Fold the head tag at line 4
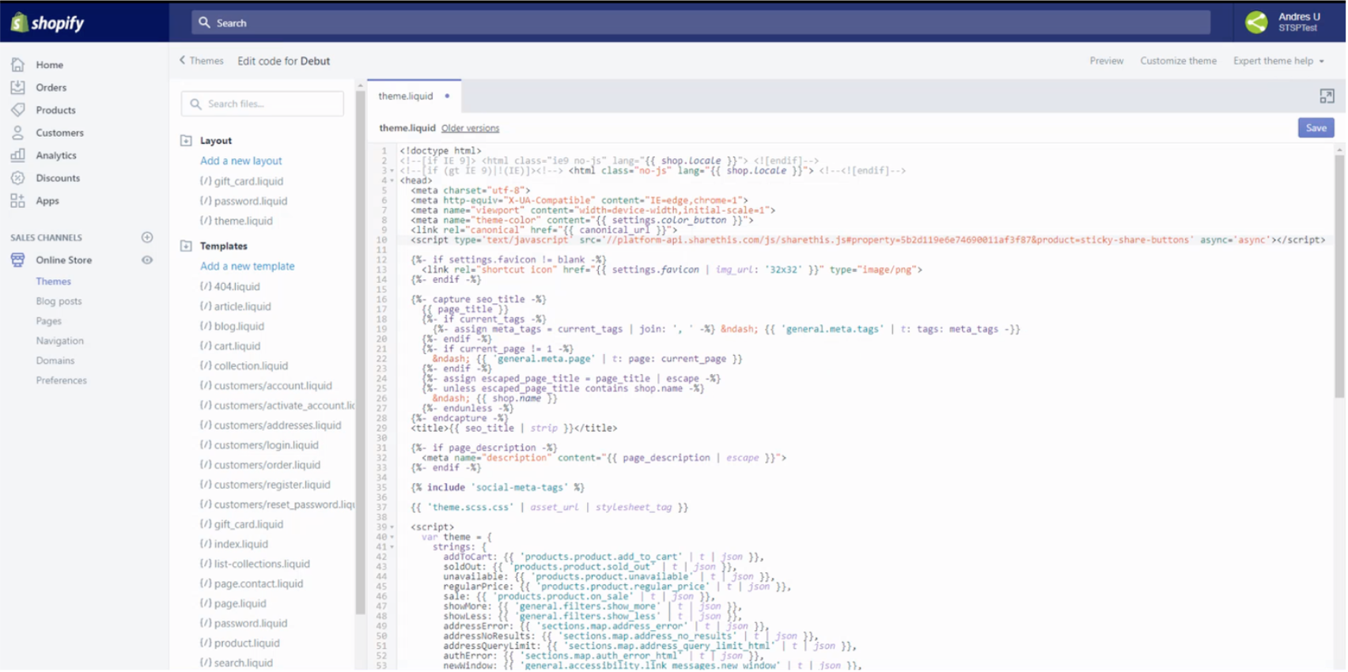1348x672 pixels. coord(392,181)
